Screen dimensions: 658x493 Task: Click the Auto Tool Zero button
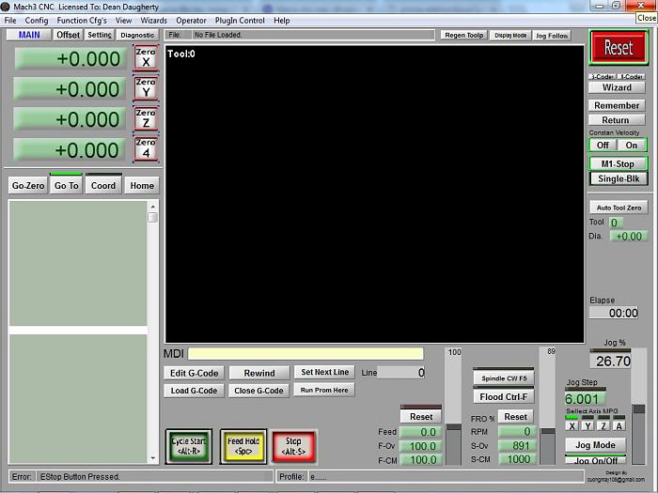pos(618,207)
